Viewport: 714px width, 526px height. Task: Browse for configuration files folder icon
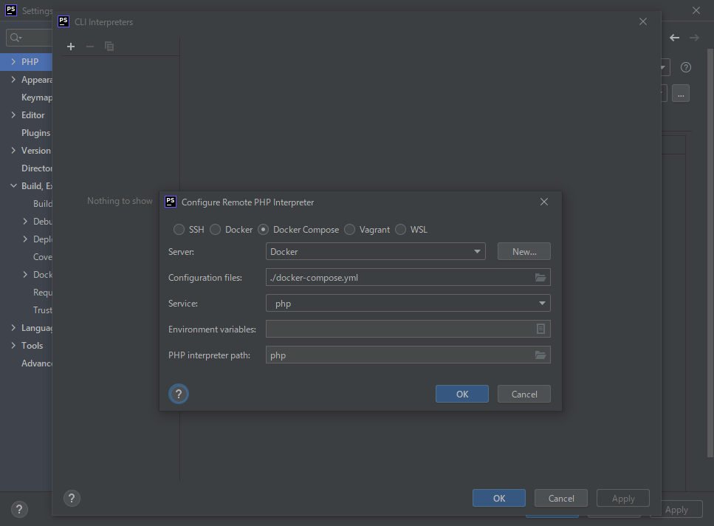click(x=540, y=278)
